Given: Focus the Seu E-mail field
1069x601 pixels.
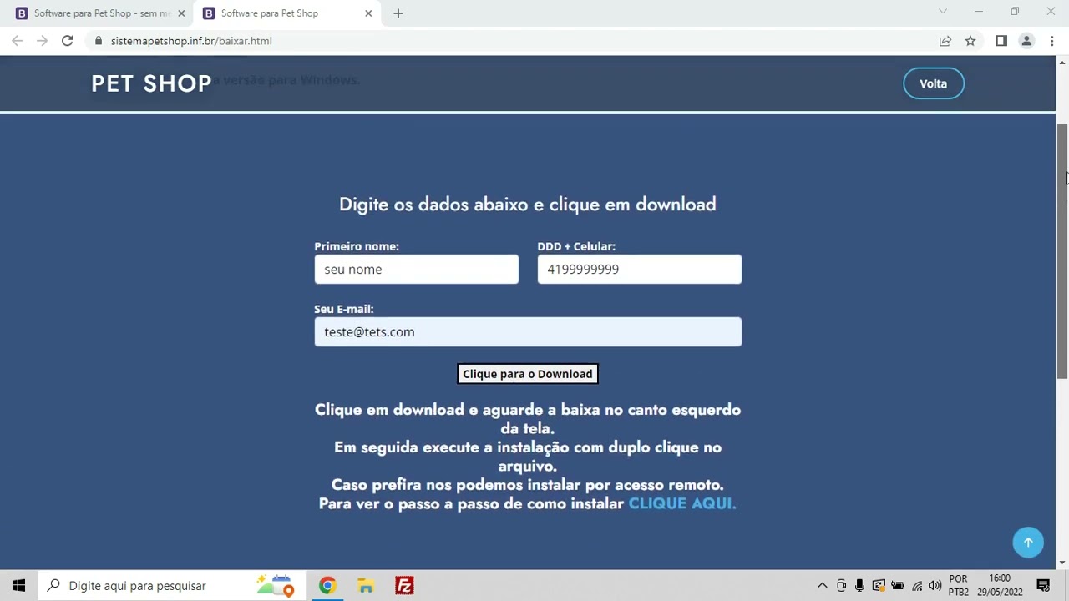Looking at the screenshot, I should pos(528,332).
